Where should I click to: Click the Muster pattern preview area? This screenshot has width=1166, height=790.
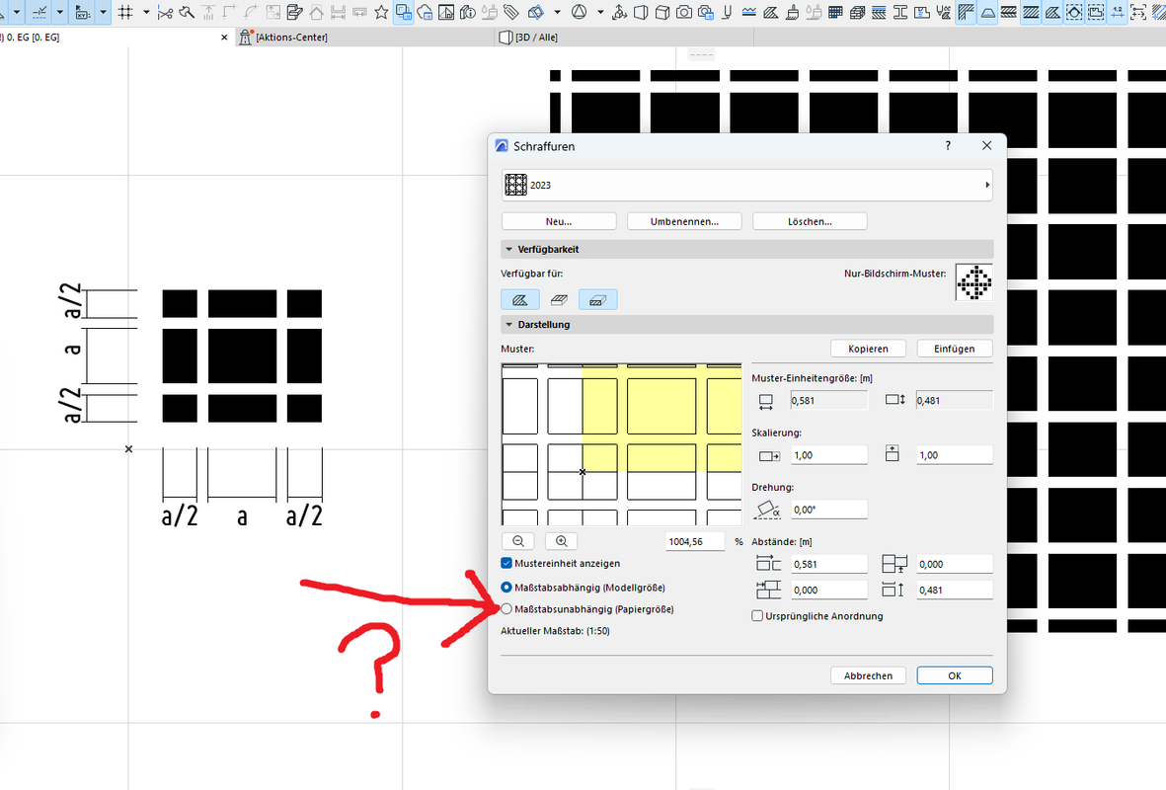click(x=622, y=444)
